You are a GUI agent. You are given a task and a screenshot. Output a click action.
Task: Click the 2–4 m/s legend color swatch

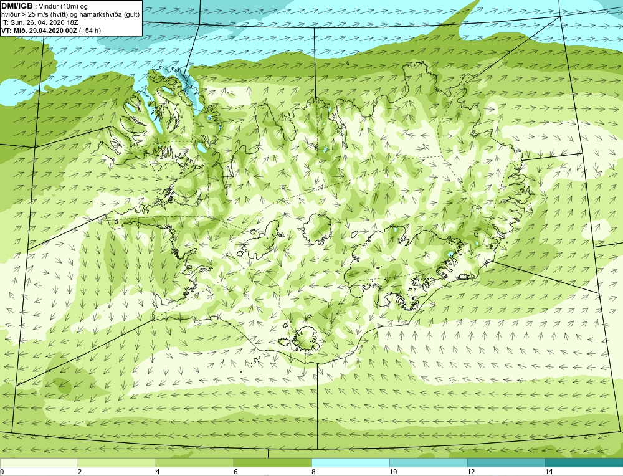[x=117, y=462]
